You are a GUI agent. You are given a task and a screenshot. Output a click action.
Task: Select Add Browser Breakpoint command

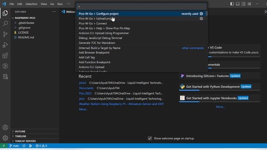pos(141,52)
